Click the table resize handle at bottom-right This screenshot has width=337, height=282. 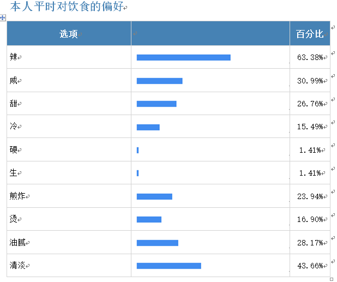(x=332, y=279)
